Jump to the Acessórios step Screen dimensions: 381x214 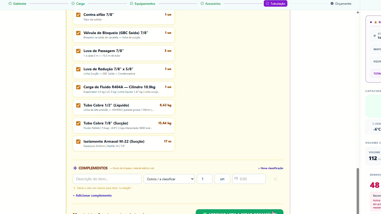211,4
